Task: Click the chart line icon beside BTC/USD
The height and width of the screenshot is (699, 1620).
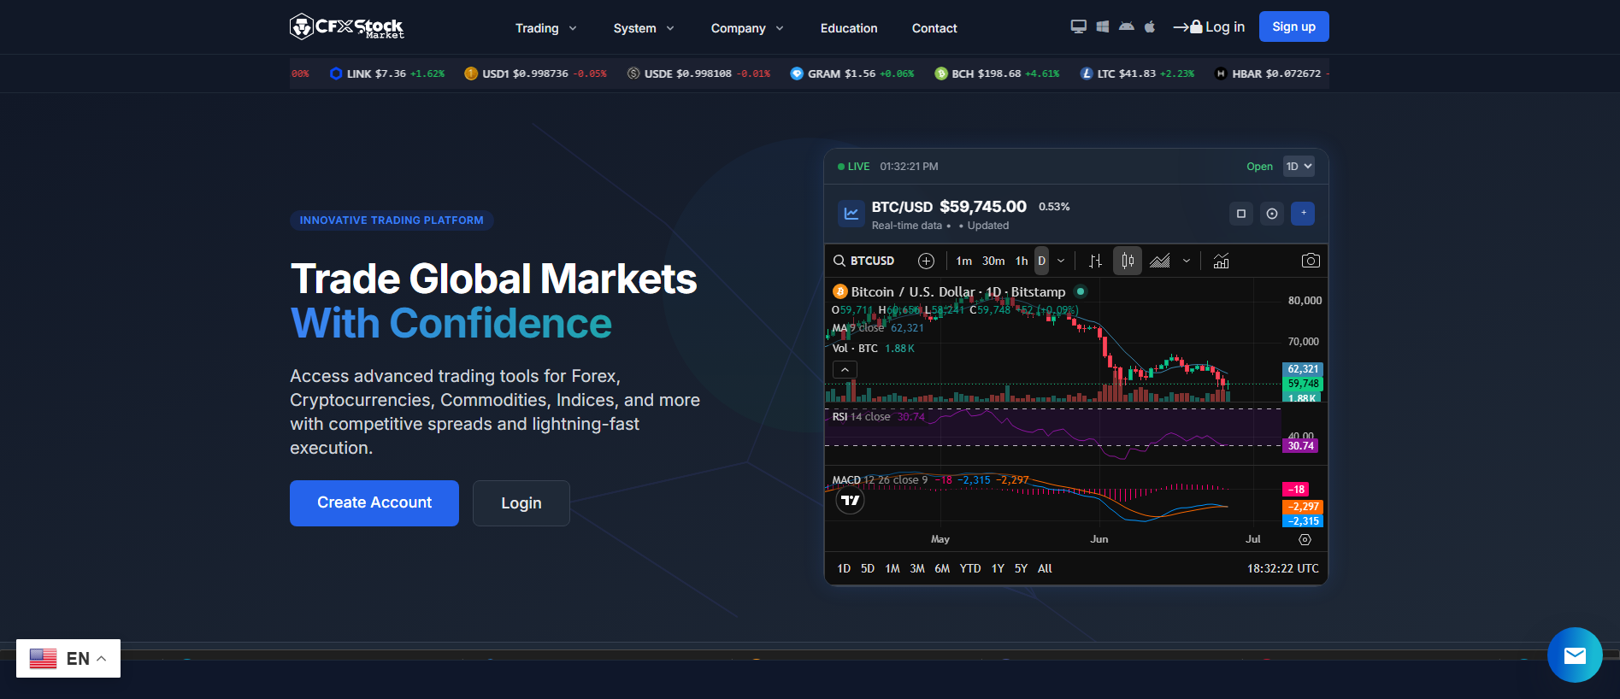Action: coord(851,214)
